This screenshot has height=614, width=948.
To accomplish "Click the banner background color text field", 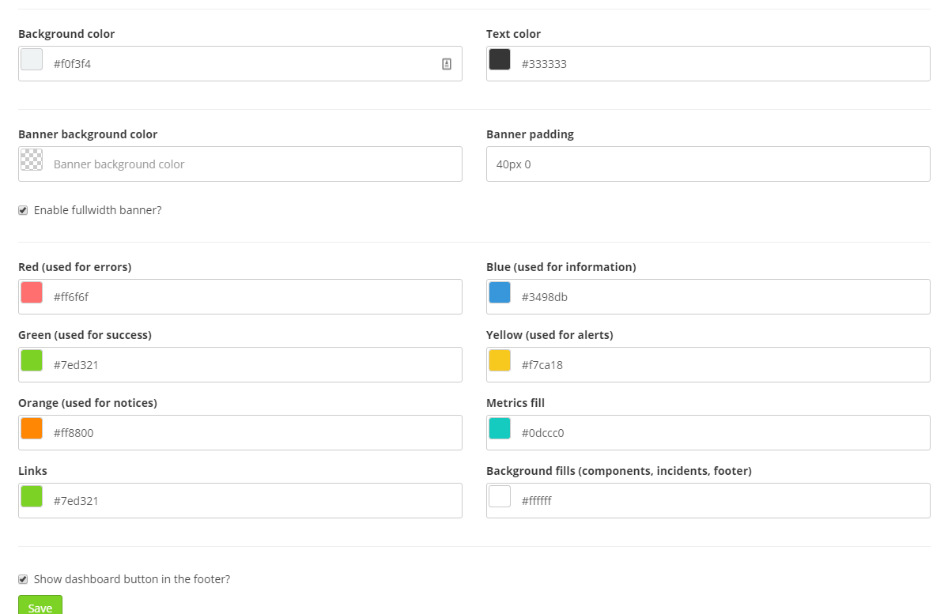I will [237, 164].
